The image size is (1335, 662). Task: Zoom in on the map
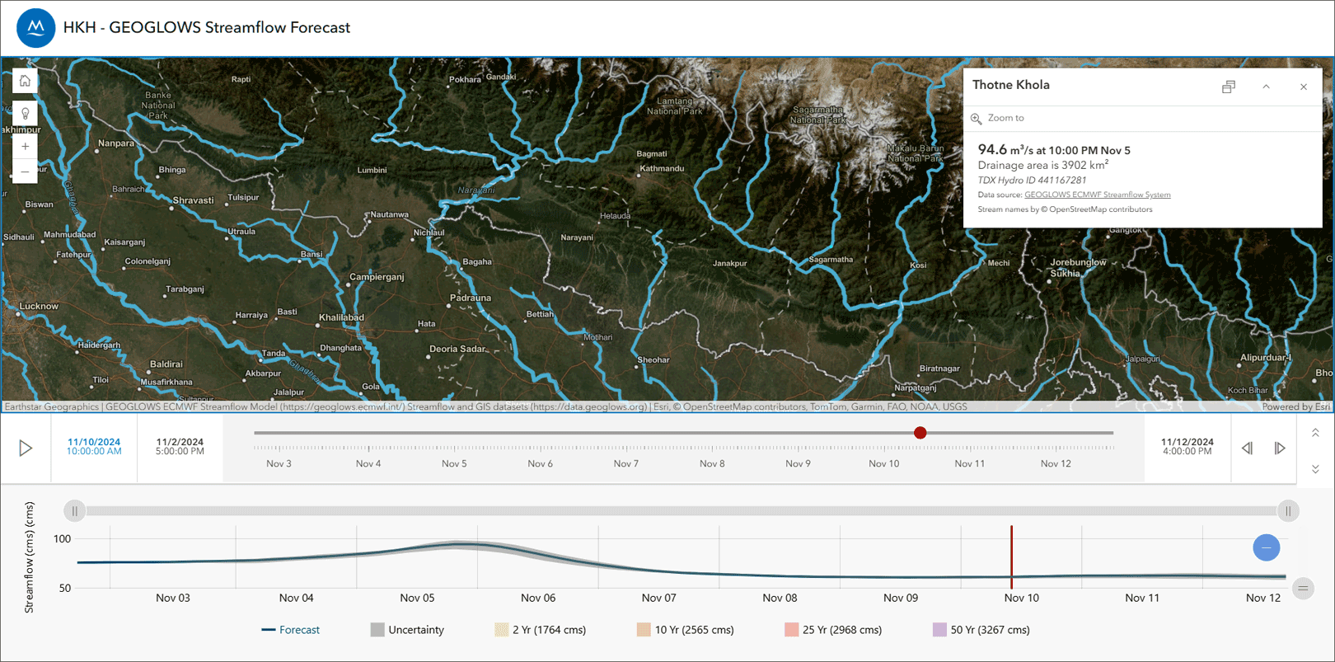(x=26, y=147)
